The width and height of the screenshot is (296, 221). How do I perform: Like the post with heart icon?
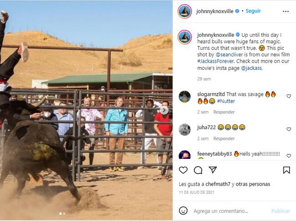pos(183,170)
